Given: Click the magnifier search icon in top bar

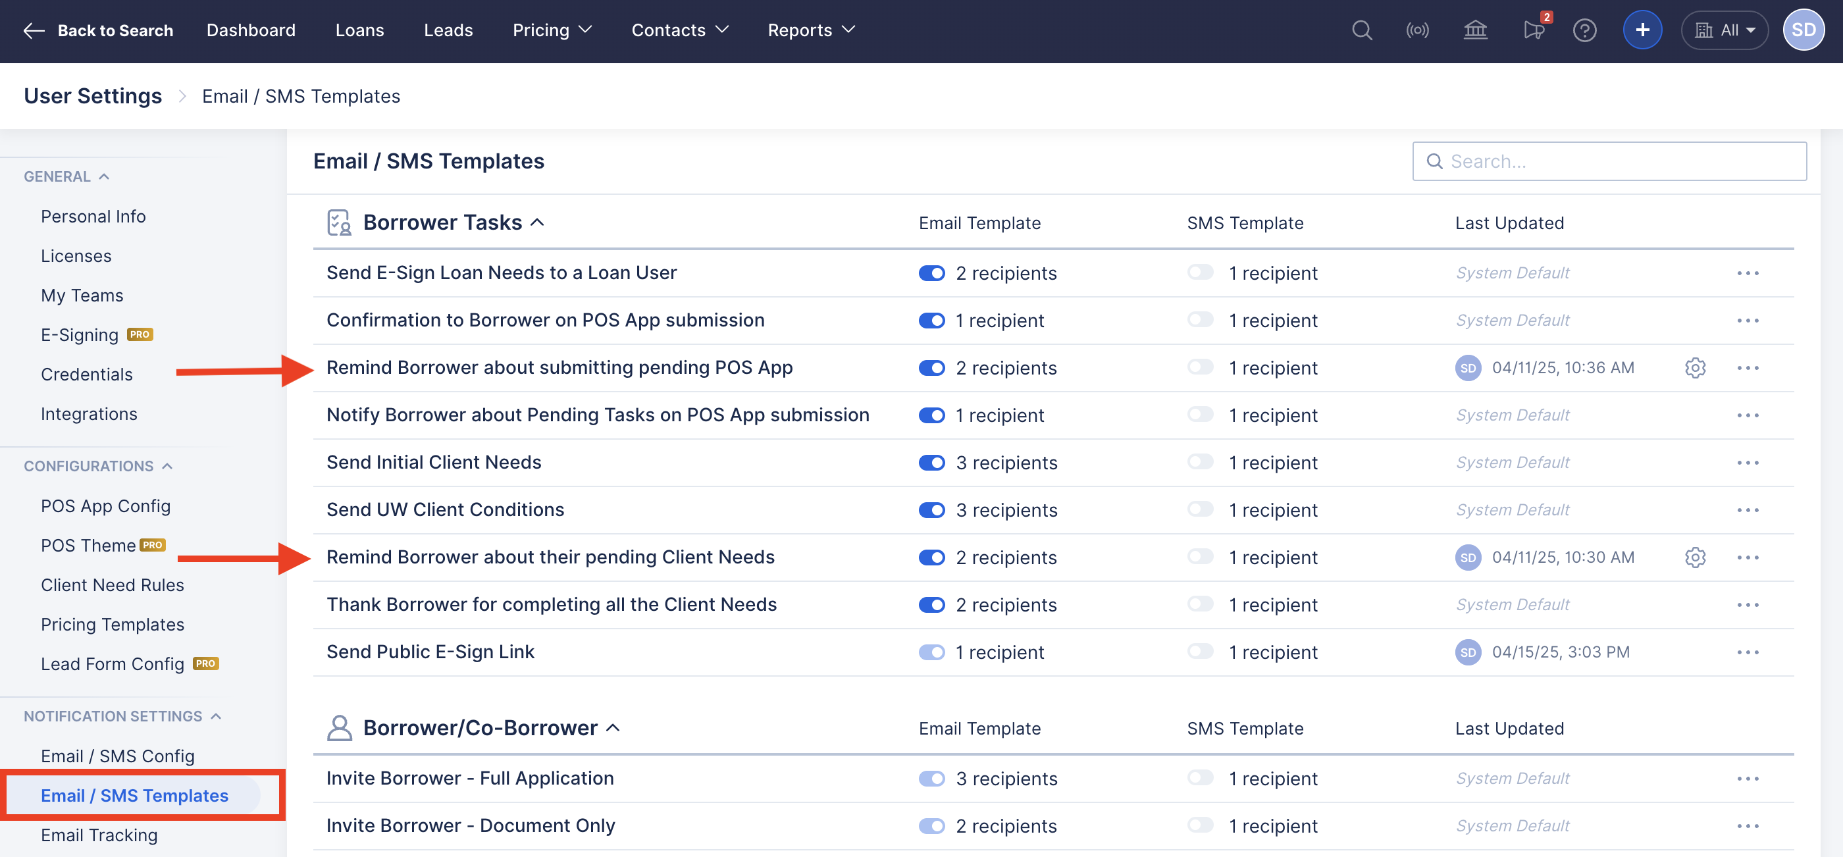Looking at the screenshot, I should [x=1361, y=30].
